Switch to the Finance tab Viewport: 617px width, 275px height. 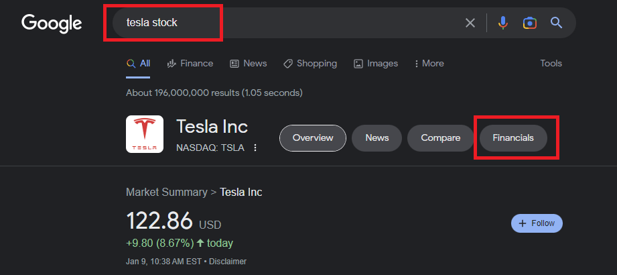tap(190, 63)
